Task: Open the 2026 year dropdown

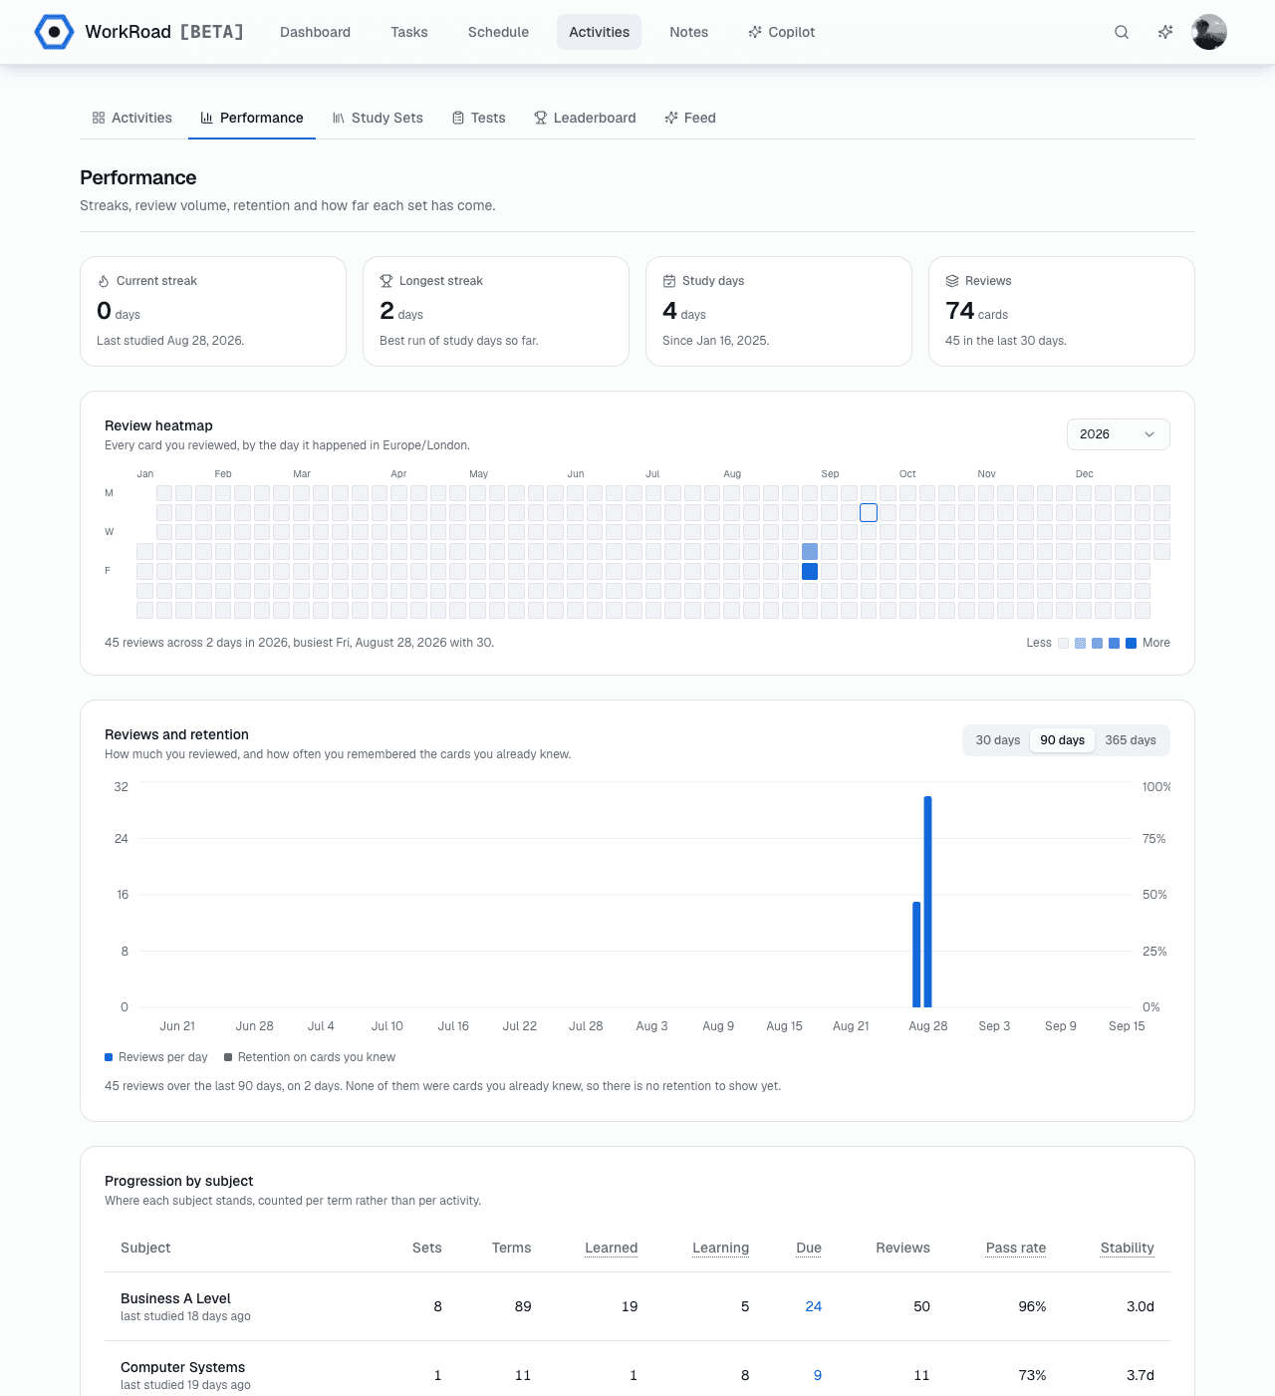Action: click(1118, 434)
